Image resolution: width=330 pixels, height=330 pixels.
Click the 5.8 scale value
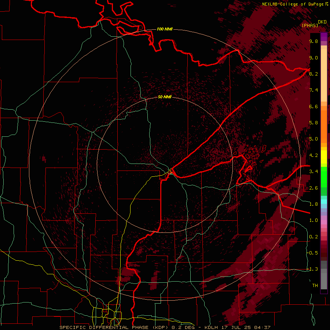coord(313,123)
